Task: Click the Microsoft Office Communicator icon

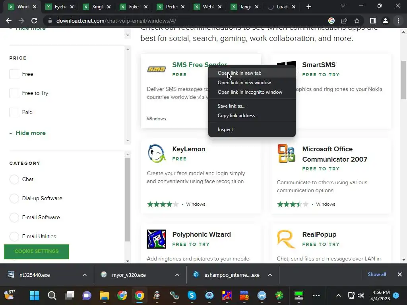Action: pos(286,154)
